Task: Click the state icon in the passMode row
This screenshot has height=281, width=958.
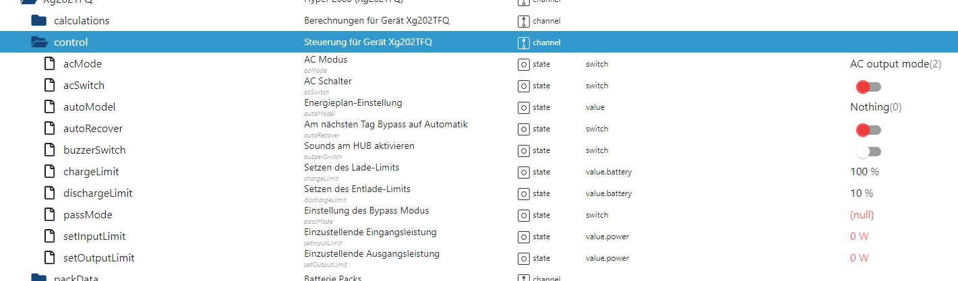Action: 522,215
